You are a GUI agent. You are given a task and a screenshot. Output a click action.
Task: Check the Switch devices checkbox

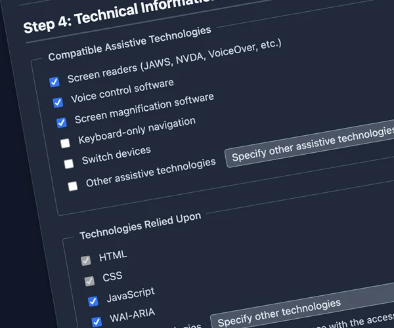[69, 164]
